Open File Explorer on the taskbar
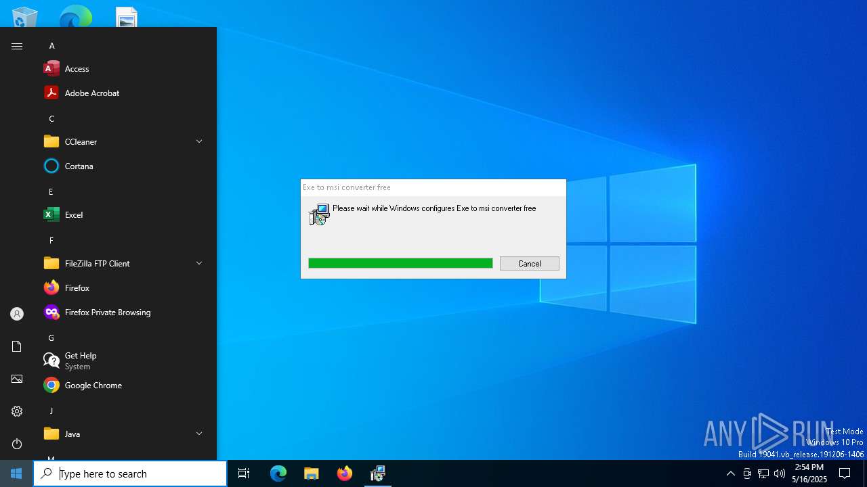Screen dimensions: 867x487 pos(312,473)
